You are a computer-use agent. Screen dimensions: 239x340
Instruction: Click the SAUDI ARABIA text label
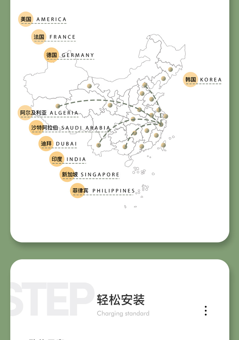(x=86, y=128)
